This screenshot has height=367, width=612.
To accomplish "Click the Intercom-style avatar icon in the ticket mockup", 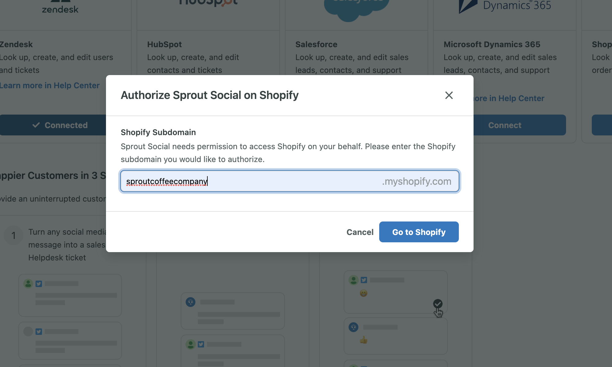I will [x=190, y=302].
